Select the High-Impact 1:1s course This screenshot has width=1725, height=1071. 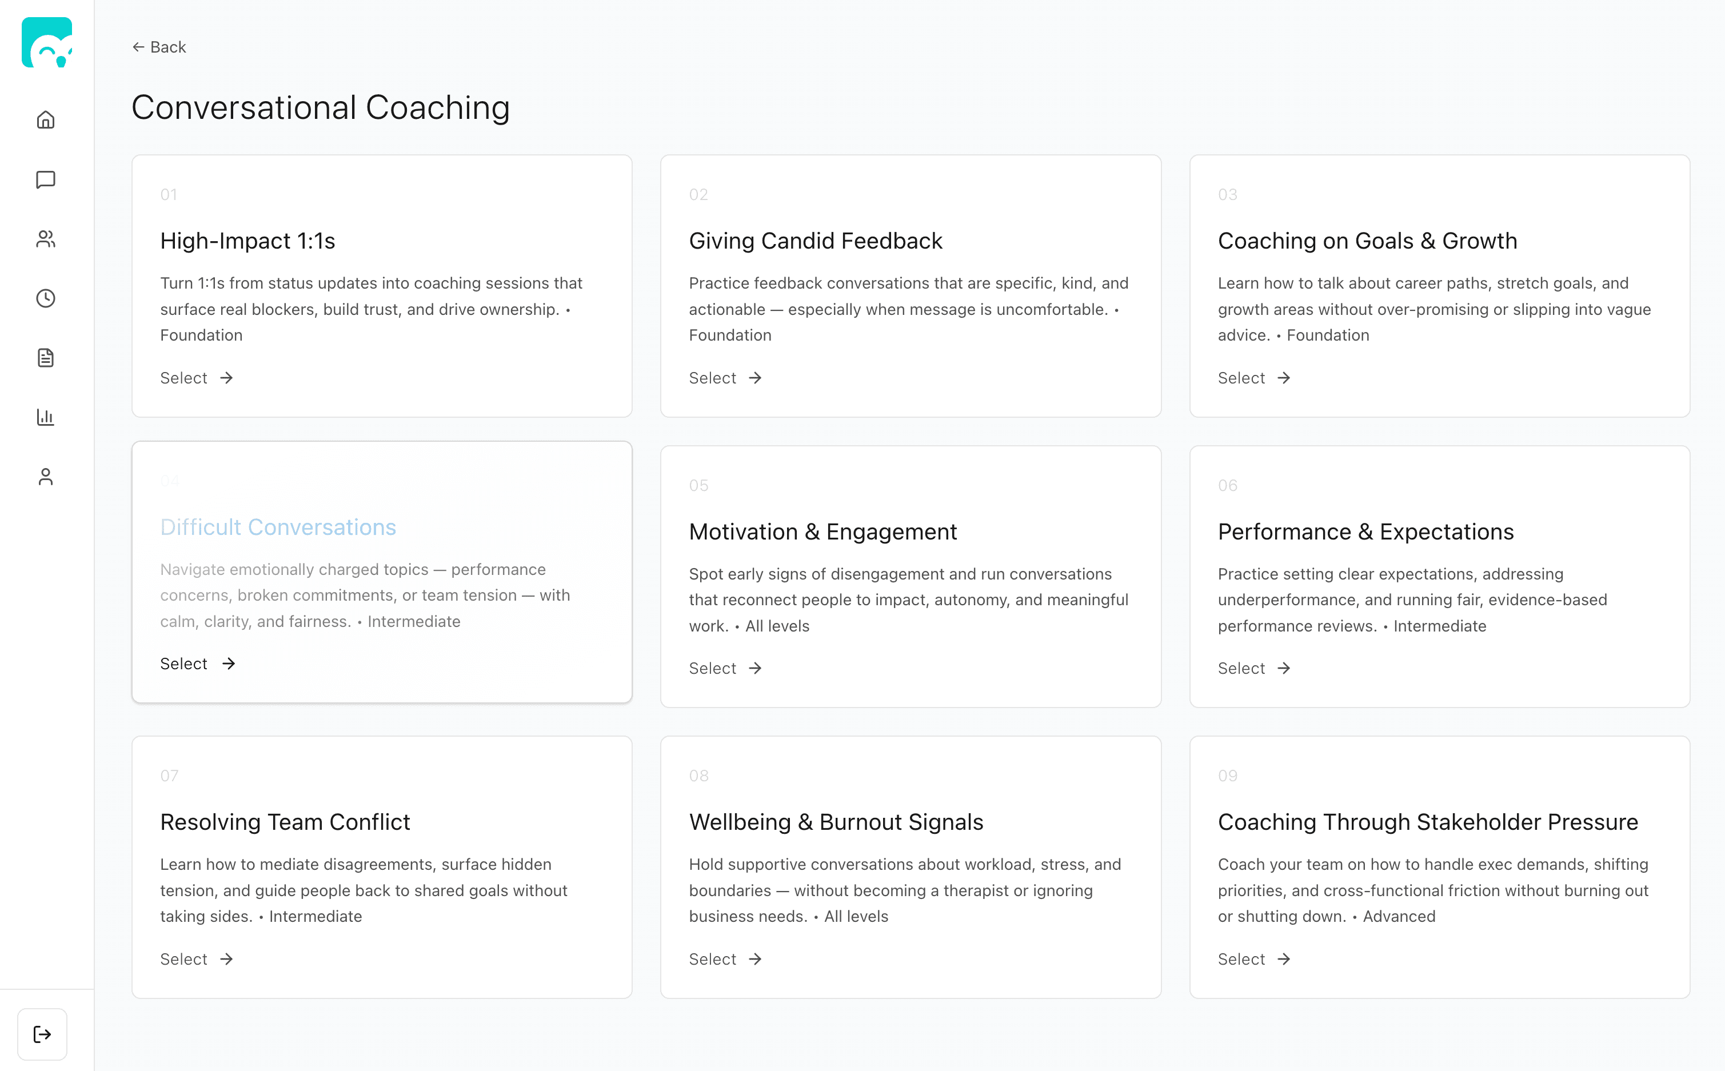[196, 378]
